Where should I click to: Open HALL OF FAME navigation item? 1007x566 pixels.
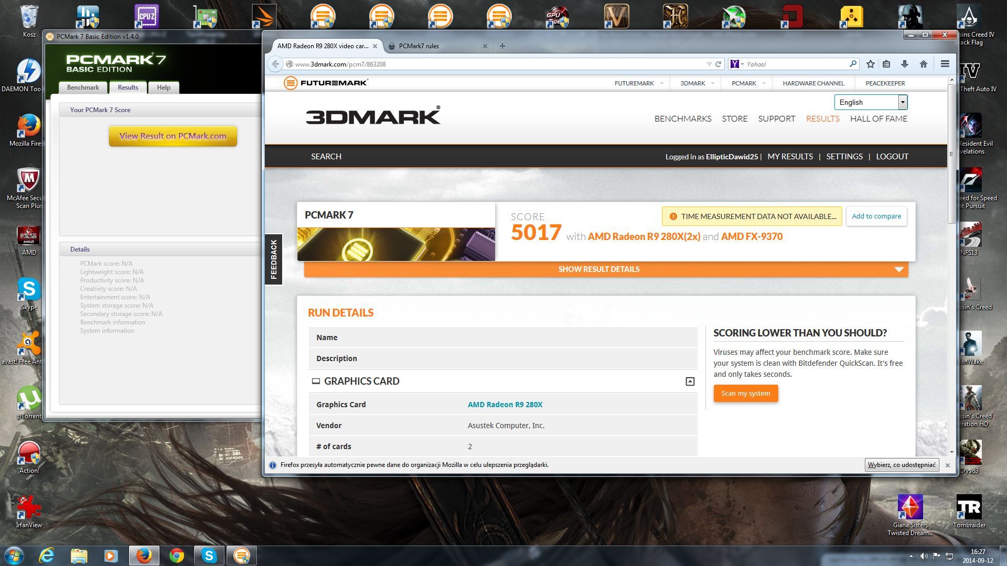(x=879, y=119)
